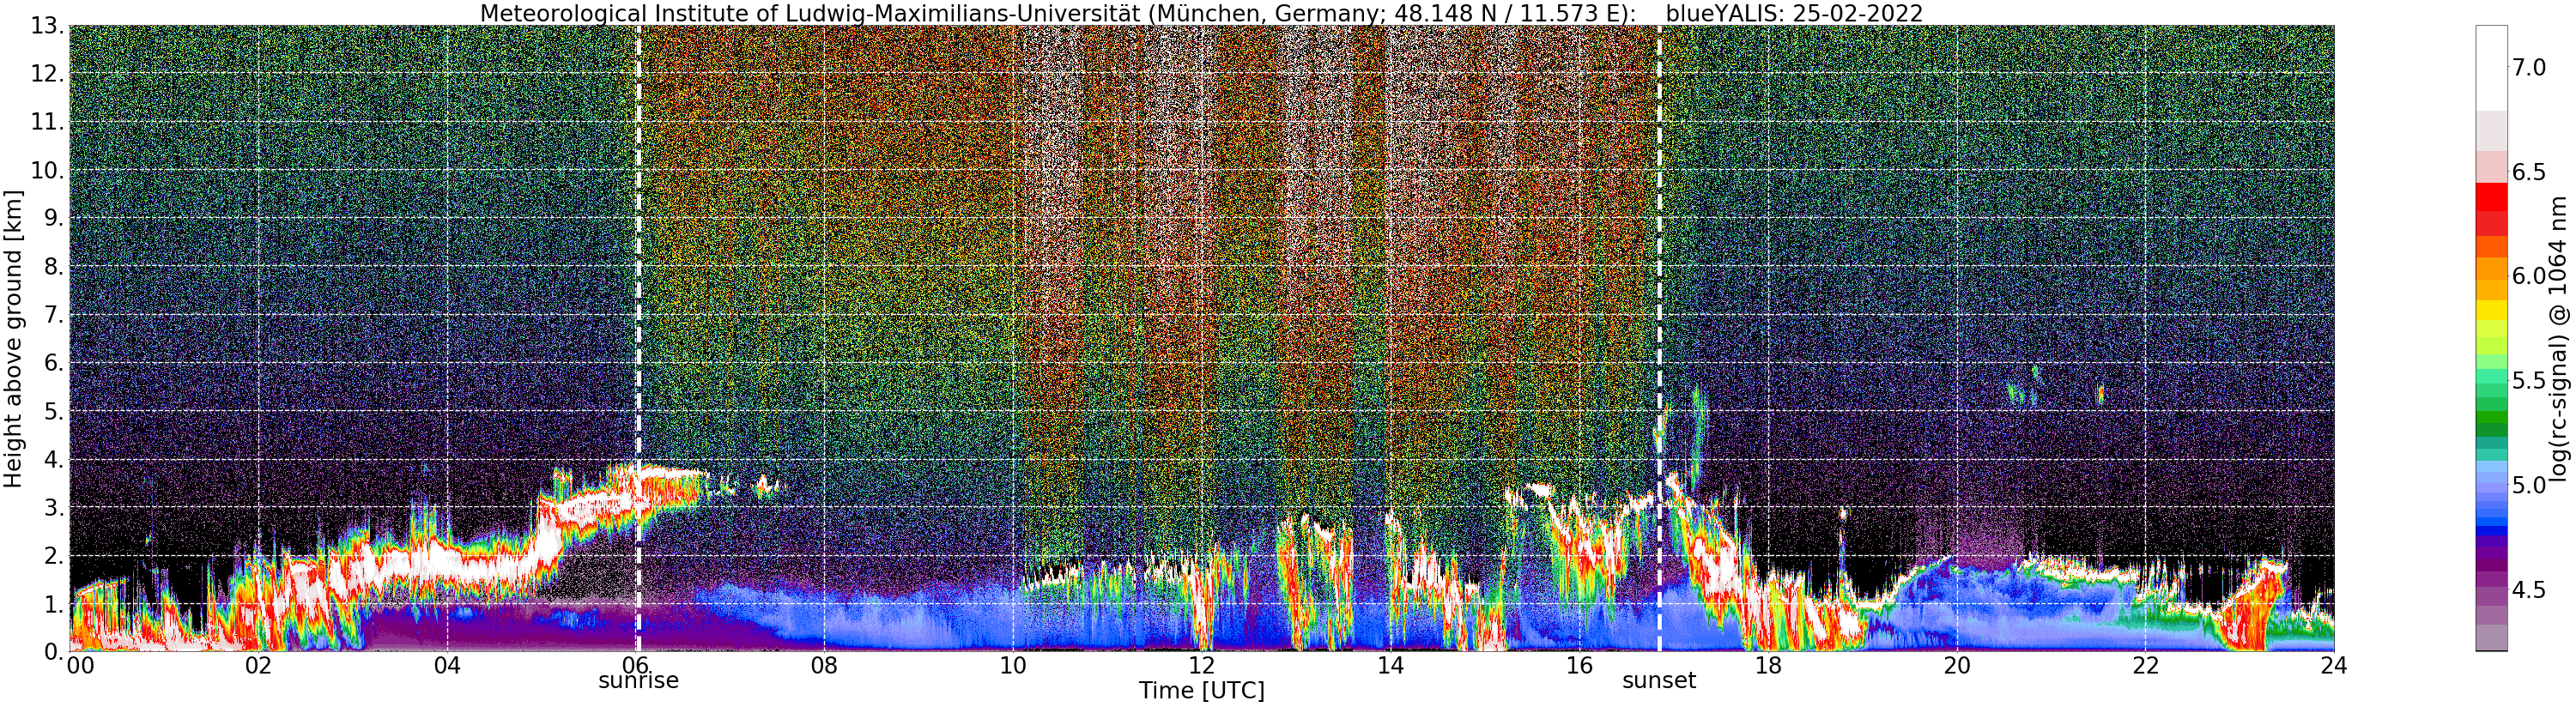Click the y-axis tick label '1.'

point(53,604)
